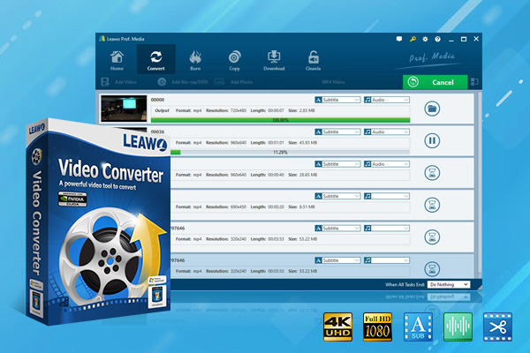
Task: Click hourglass icon on highlighted last row
Action: pyautogui.click(x=432, y=269)
